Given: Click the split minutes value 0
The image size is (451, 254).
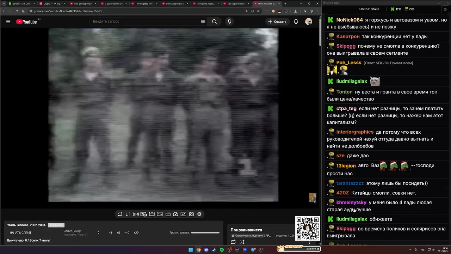Looking at the screenshot, I should coord(99,233).
